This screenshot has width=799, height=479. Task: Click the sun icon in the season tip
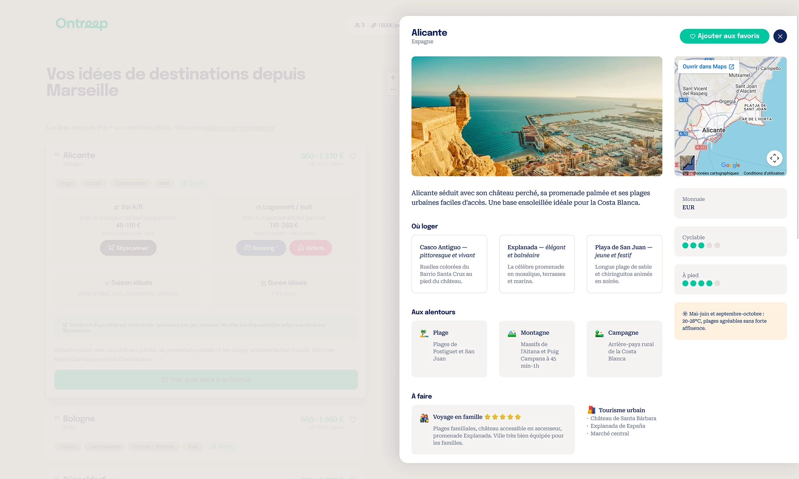click(685, 314)
